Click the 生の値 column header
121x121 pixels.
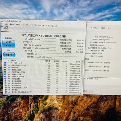point(78,62)
